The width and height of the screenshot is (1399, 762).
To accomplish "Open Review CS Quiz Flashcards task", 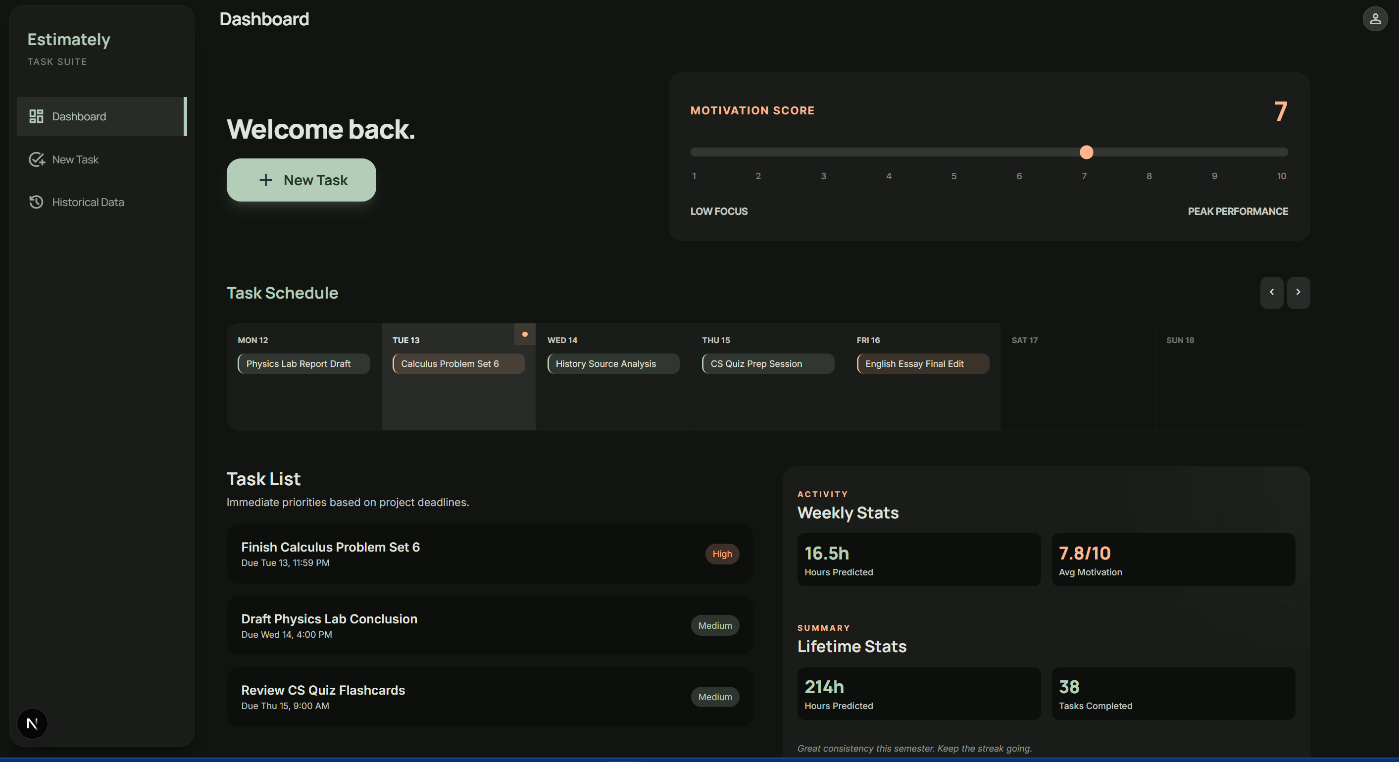I will 323,690.
